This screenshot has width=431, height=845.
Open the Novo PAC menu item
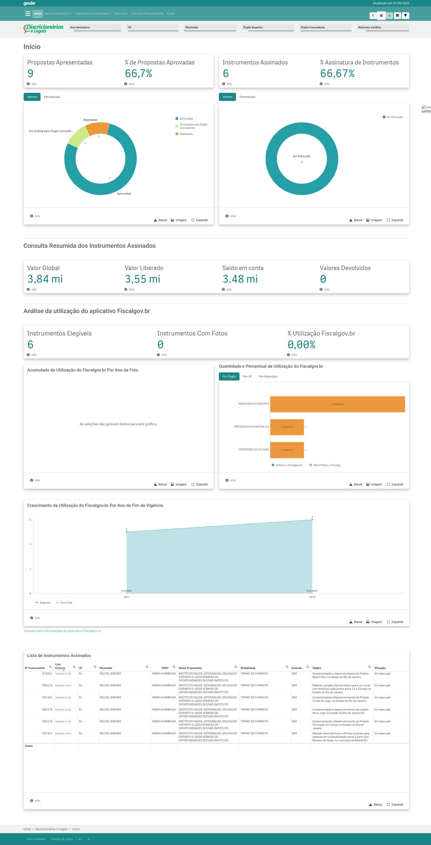[121, 14]
